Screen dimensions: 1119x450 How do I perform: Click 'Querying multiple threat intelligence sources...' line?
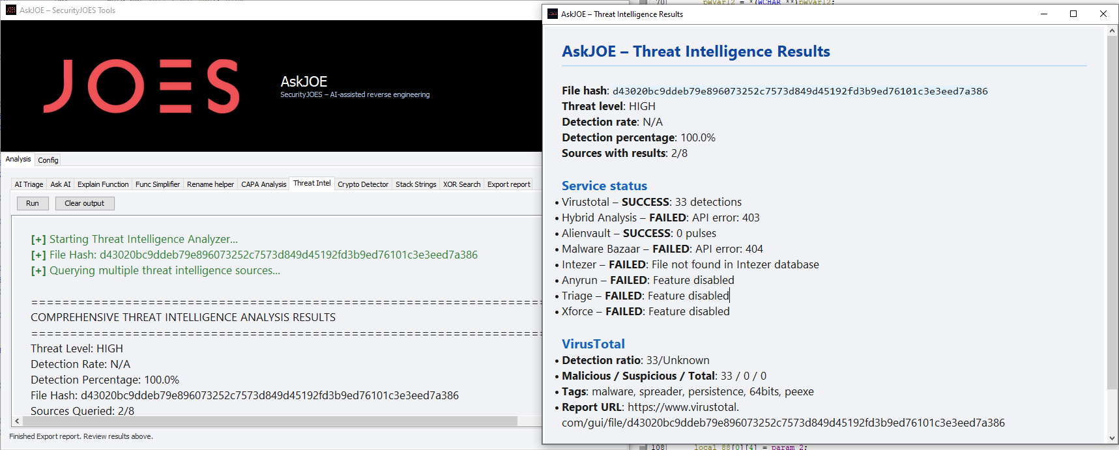click(155, 270)
